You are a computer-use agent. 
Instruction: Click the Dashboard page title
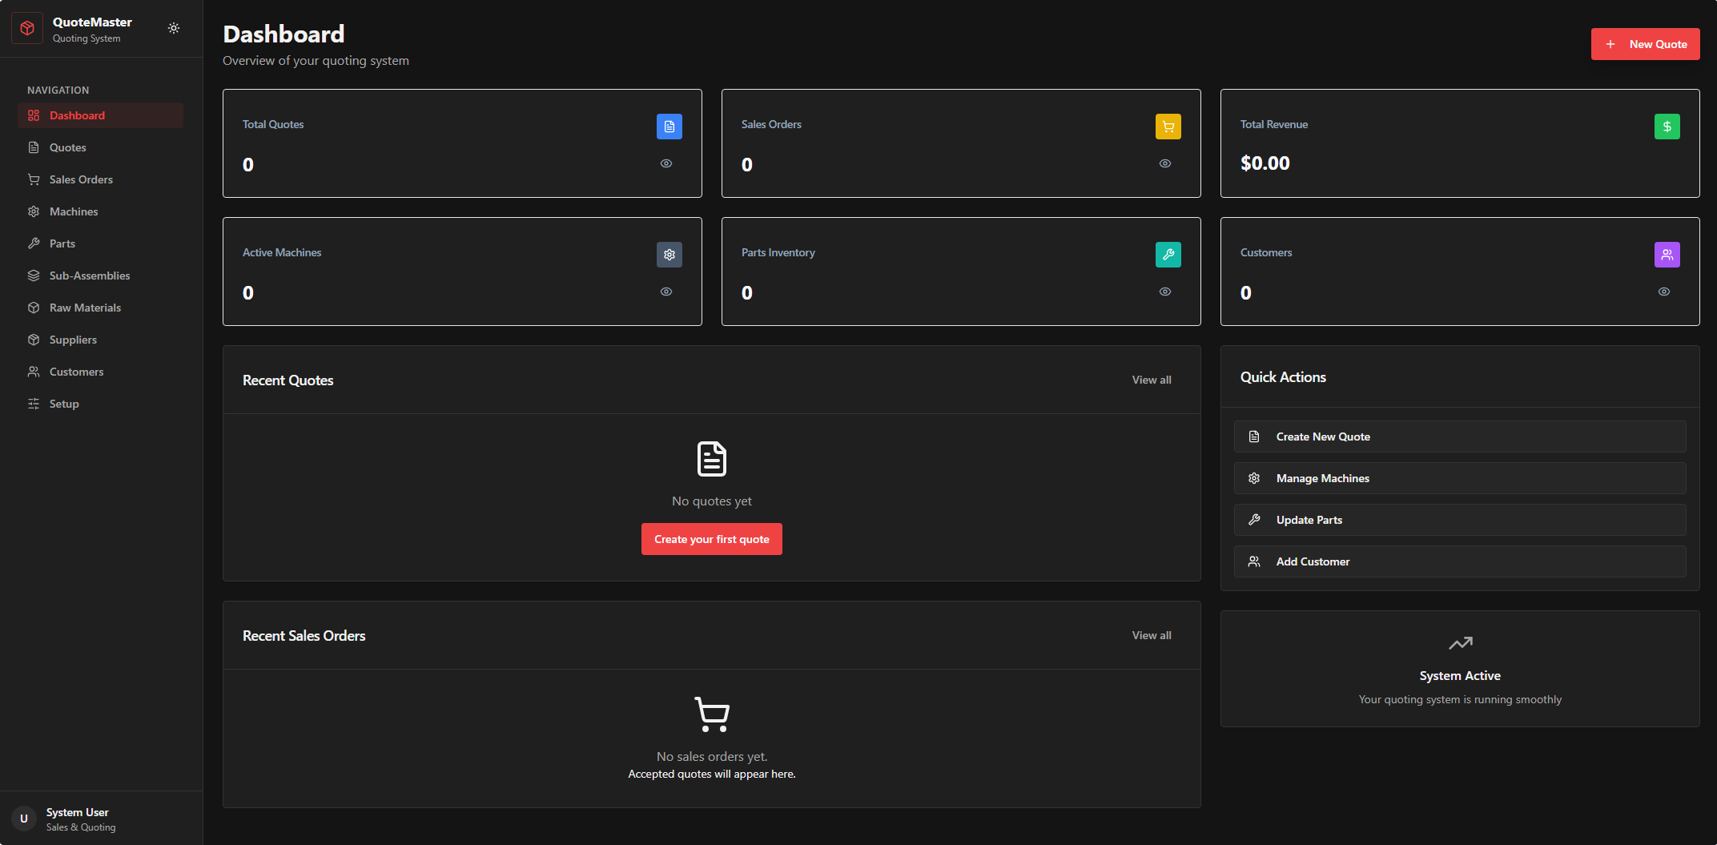click(283, 34)
